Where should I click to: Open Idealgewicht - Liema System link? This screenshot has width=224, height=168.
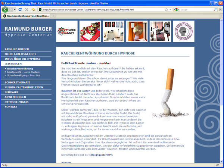tap(24, 72)
